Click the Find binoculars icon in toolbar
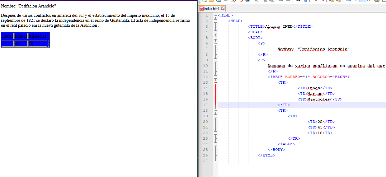This screenshot has height=177, width=386. (298, 1)
